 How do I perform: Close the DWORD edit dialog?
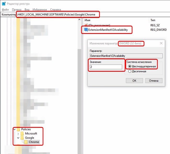coord(161,43)
